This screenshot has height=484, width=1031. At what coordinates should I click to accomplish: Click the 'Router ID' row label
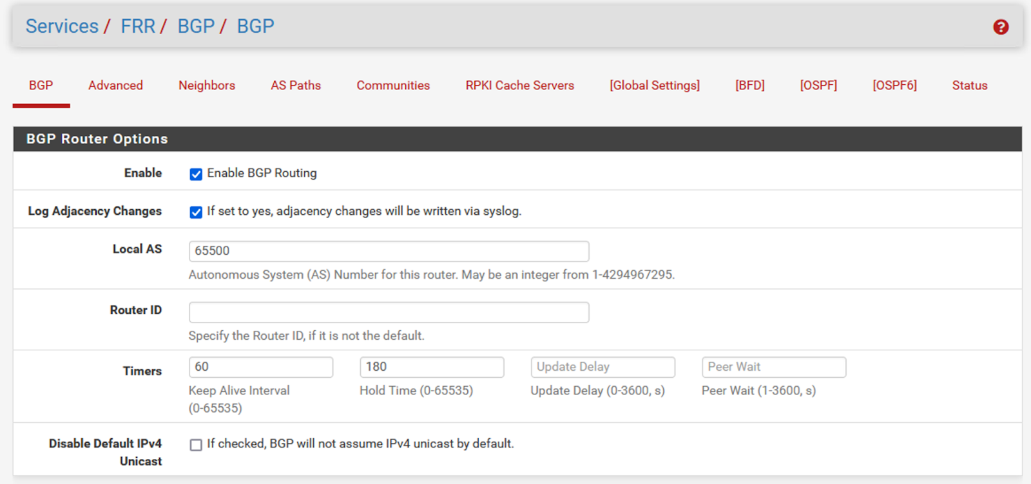coord(136,310)
